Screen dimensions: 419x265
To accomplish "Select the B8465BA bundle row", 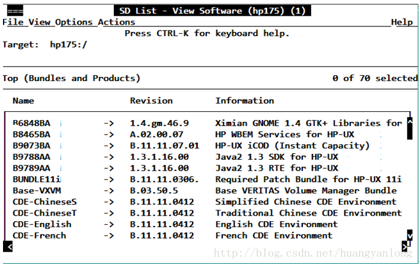I will click(x=207, y=135).
